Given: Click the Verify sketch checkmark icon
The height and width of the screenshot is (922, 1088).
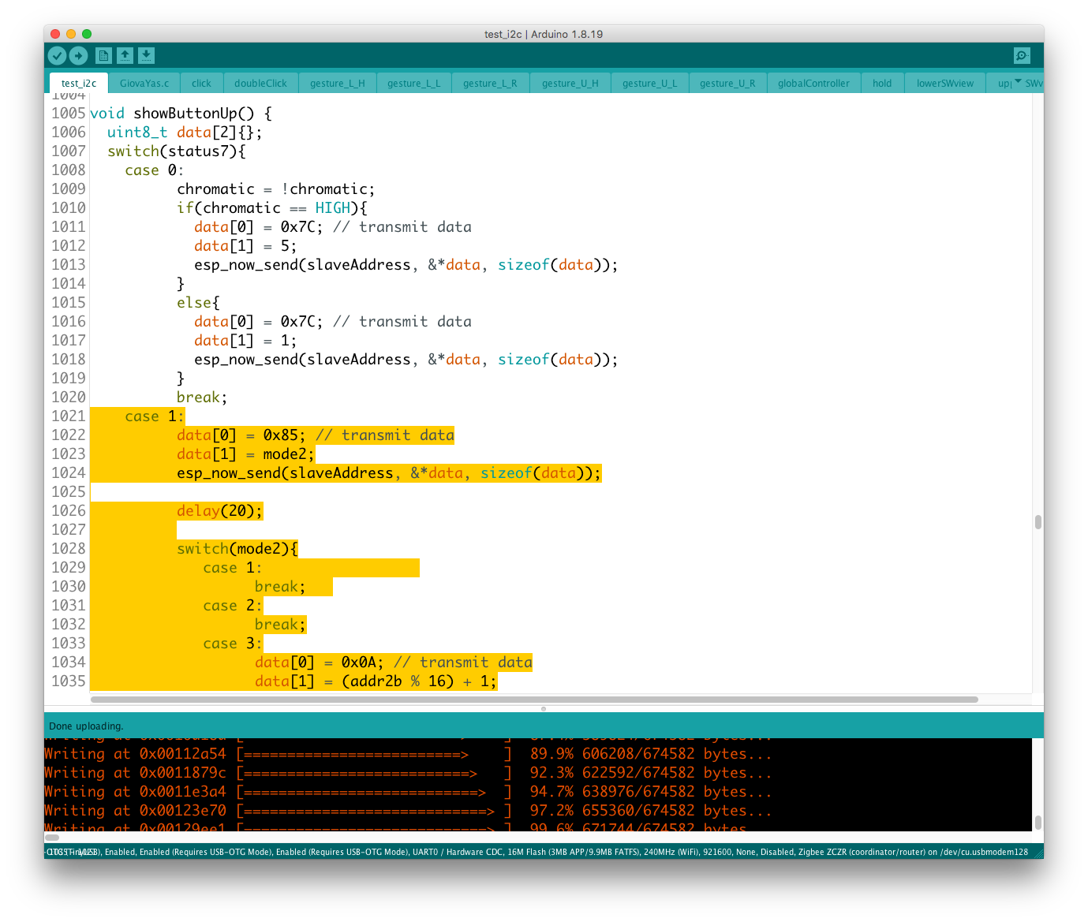Looking at the screenshot, I should (57, 55).
